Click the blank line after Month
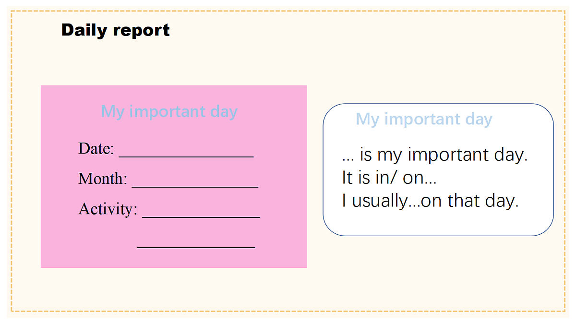Screen dimensions: 576x324 click(x=195, y=186)
